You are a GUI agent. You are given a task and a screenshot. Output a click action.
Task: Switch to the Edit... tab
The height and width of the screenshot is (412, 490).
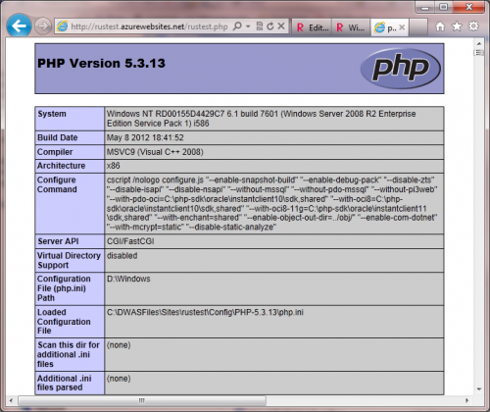(x=312, y=27)
